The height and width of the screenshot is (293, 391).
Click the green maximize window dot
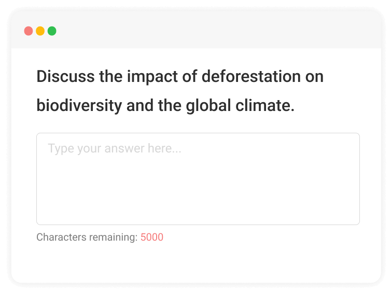click(52, 31)
